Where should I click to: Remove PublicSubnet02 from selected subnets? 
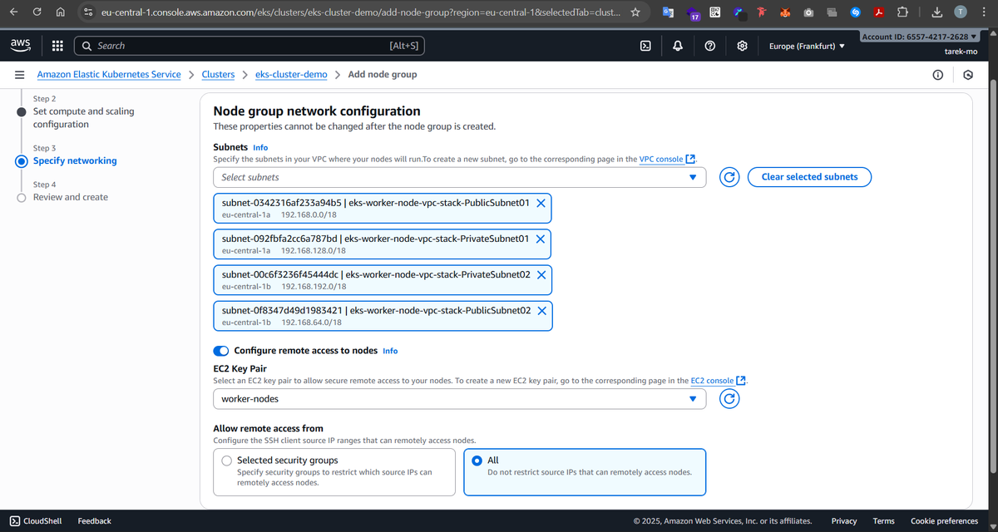pyautogui.click(x=541, y=310)
